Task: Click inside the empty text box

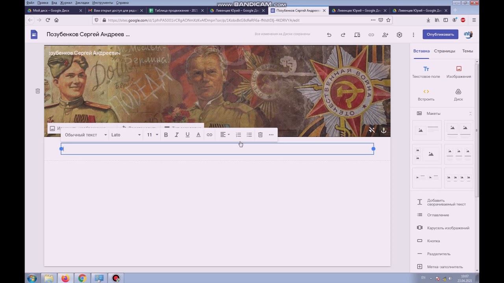Action: (x=217, y=149)
